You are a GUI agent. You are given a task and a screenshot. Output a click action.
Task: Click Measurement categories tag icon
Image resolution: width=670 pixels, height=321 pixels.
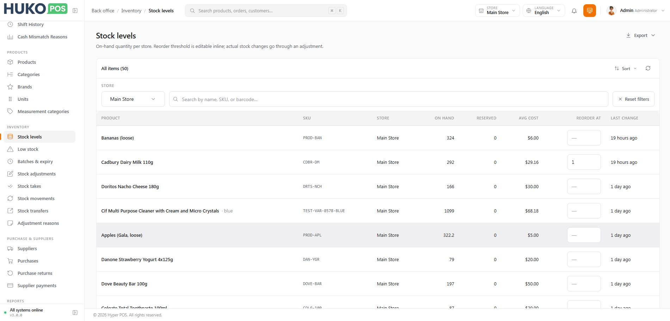(10, 111)
